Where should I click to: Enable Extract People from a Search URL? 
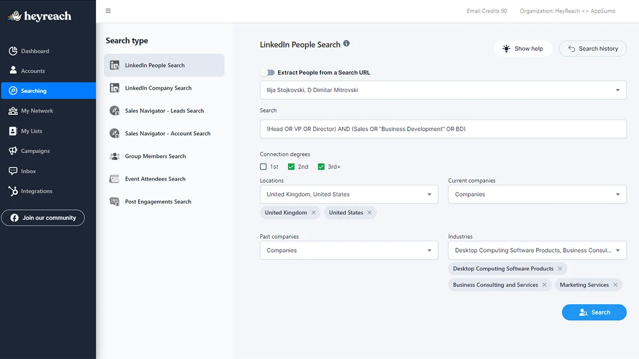[267, 72]
